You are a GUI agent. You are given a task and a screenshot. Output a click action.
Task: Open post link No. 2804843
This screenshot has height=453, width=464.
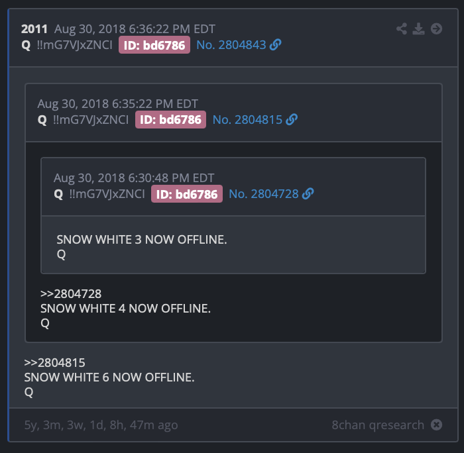point(231,45)
